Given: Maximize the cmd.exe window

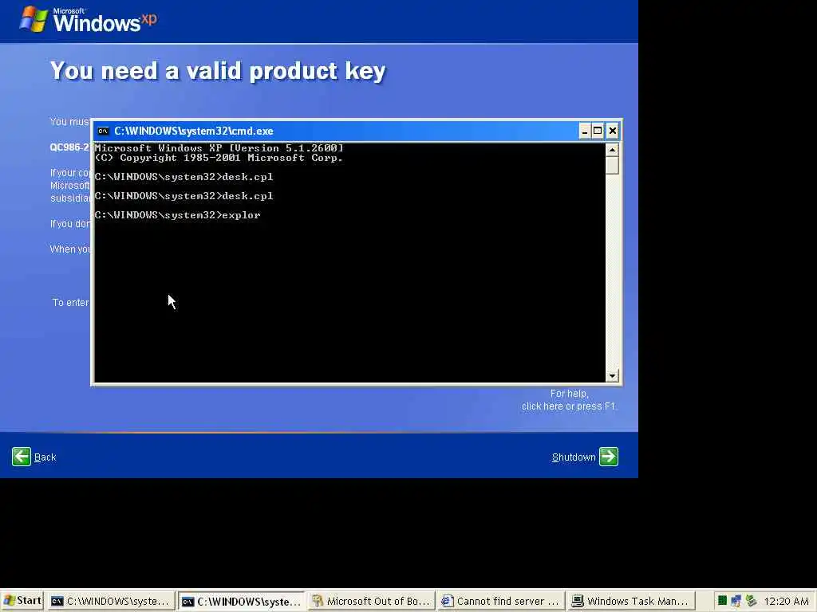Looking at the screenshot, I should [598, 131].
